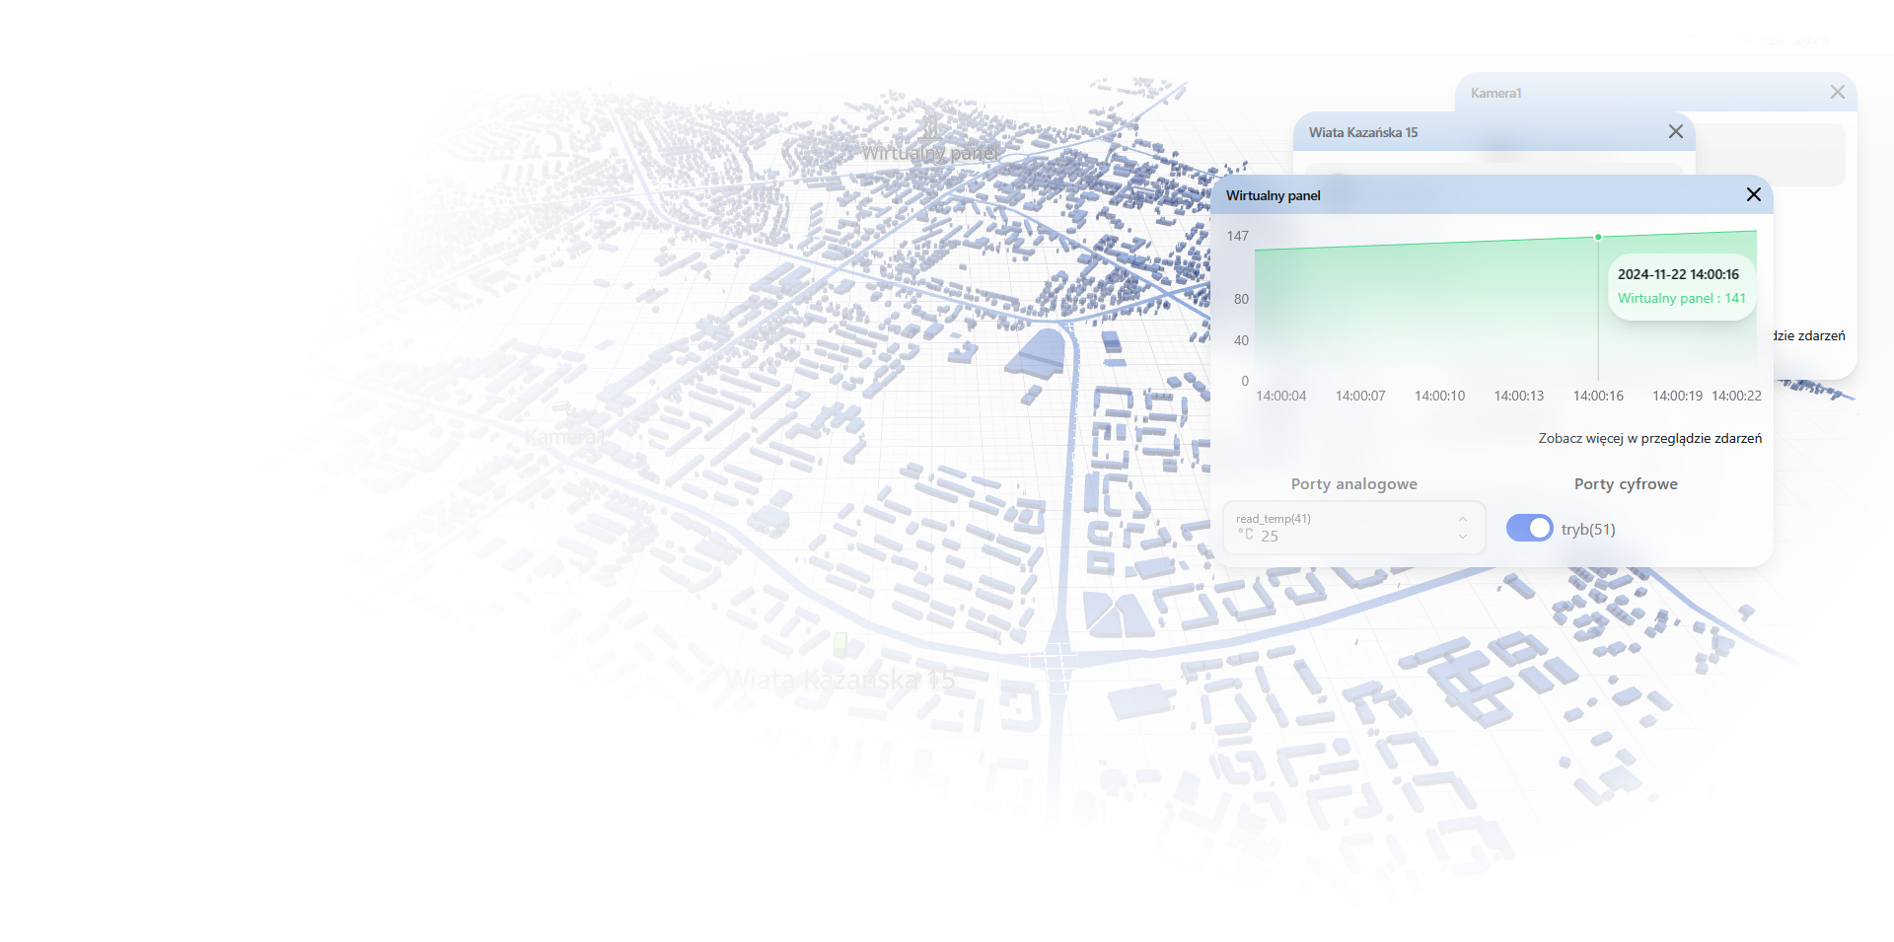Viewport: 1894px width, 942px height.
Task: Click the Porty cyfrowe heading
Action: point(1626,483)
